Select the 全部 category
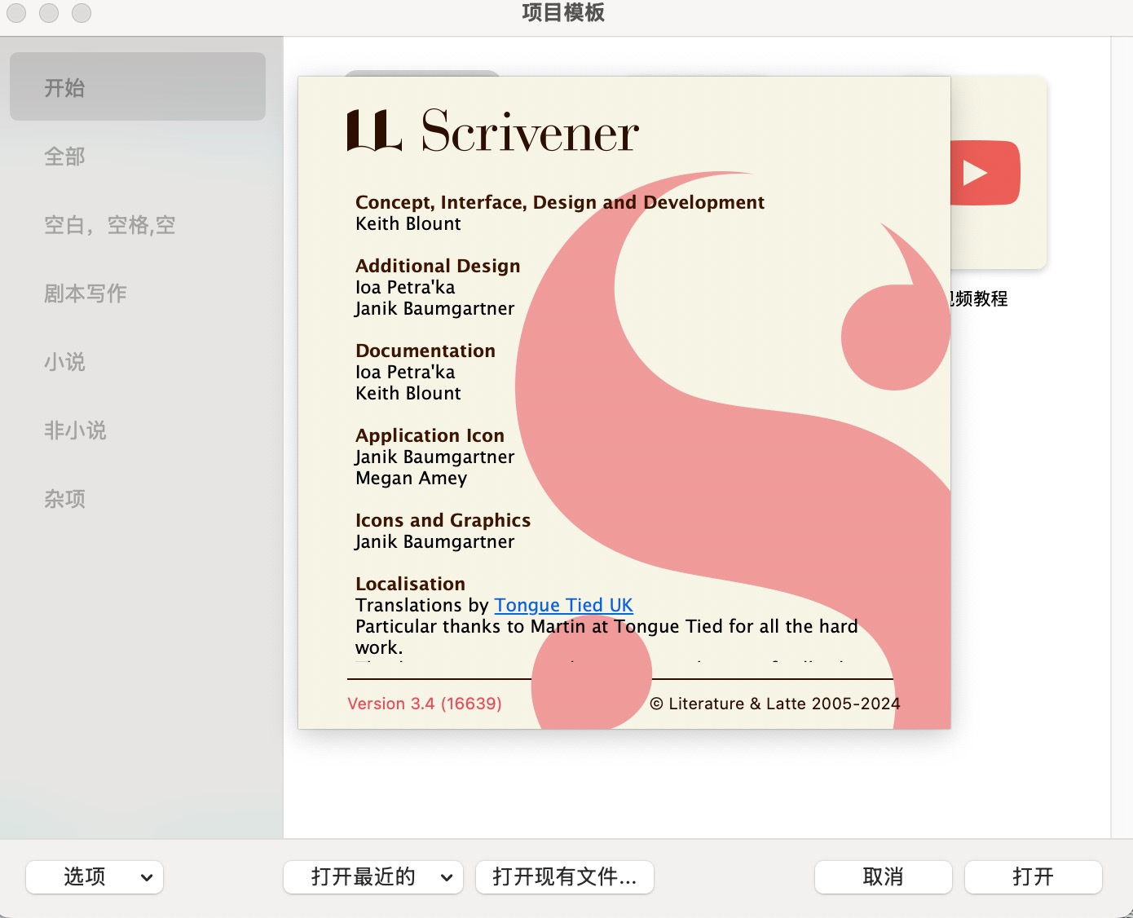The image size is (1133, 918). [x=138, y=156]
